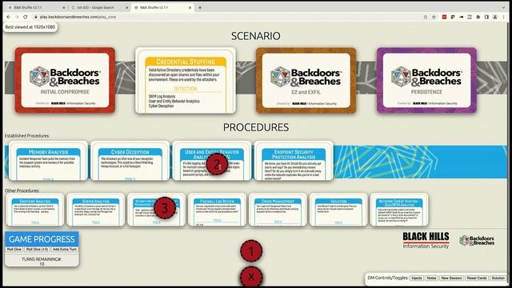Image resolution: width=512 pixels, height=288 pixels.
Task: Switch to the first B&B Shuffle tab
Action: 36,7
